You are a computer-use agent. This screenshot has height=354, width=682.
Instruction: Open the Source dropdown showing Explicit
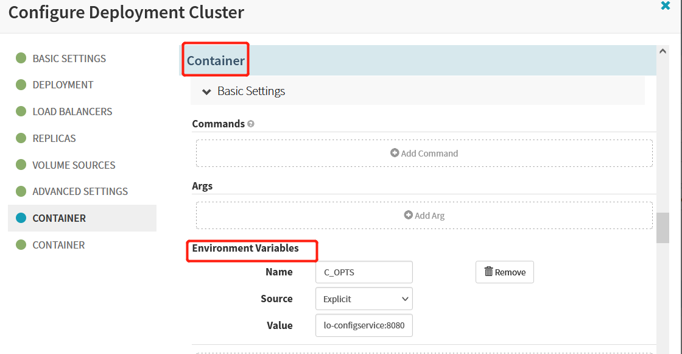(x=364, y=299)
